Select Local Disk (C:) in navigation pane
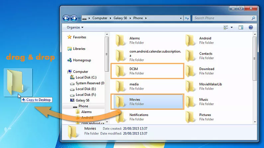 (x=86, y=77)
